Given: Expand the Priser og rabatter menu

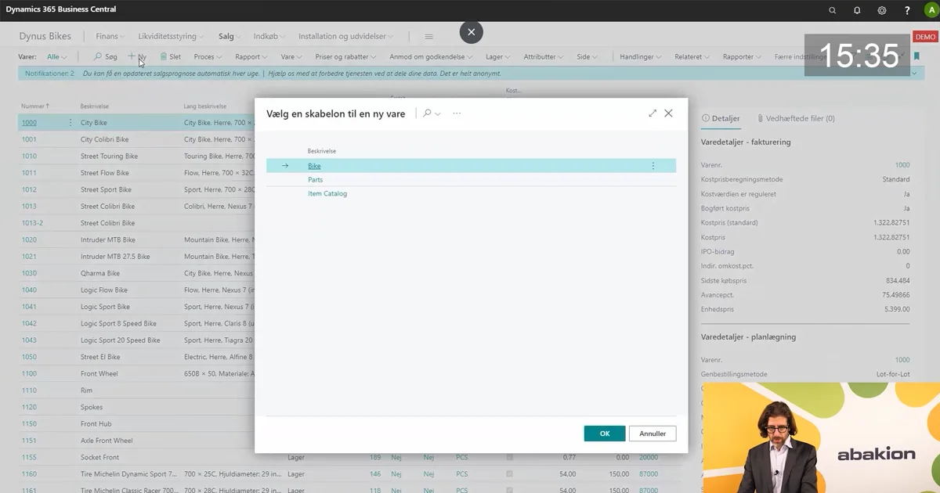Looking at the screenshot, I should 346,56.
